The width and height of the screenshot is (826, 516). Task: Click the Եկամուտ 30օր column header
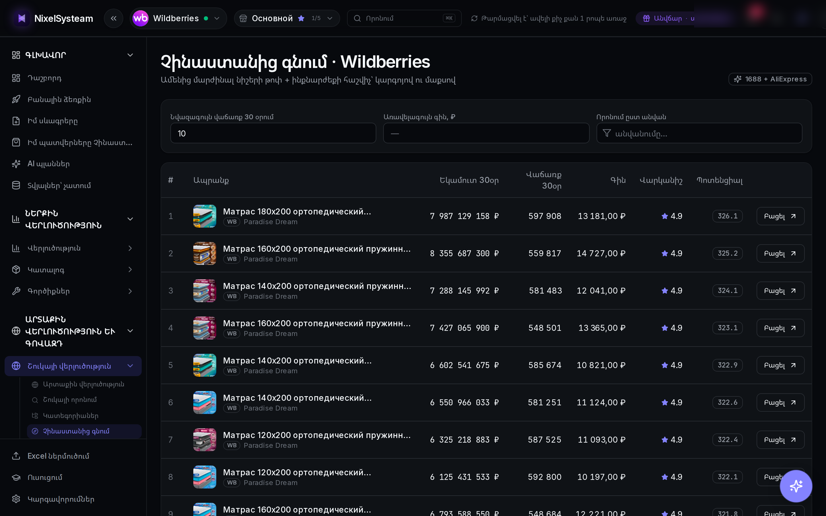tap(469, 180)
